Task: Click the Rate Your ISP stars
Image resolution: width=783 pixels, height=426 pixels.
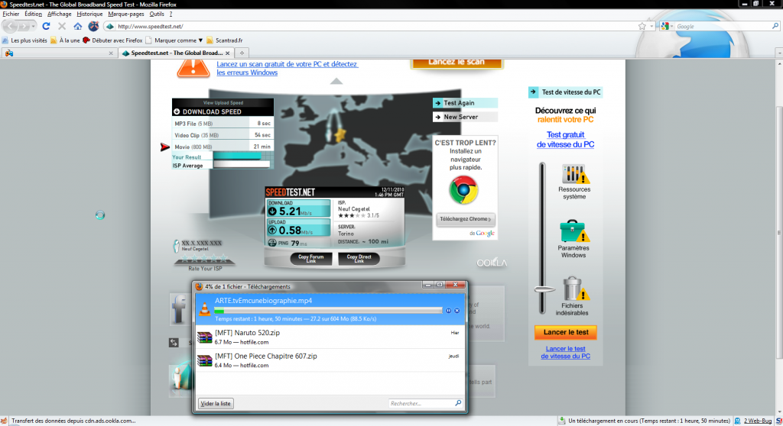Action: (x=205, y=258)
